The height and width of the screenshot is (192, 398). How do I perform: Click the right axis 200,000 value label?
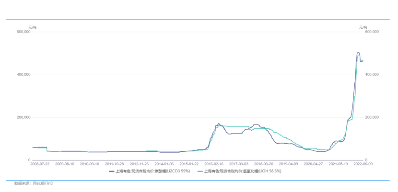tap(372, 117)
